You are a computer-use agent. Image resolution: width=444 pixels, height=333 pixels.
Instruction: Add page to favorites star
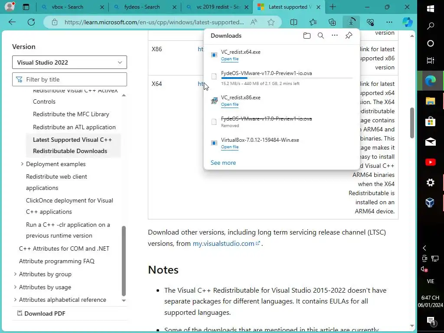coord(271,22)
